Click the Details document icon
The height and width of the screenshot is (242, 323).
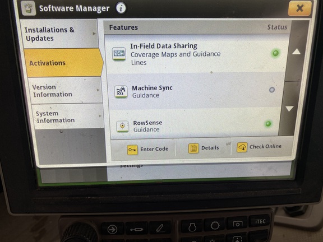click(193, 148)
